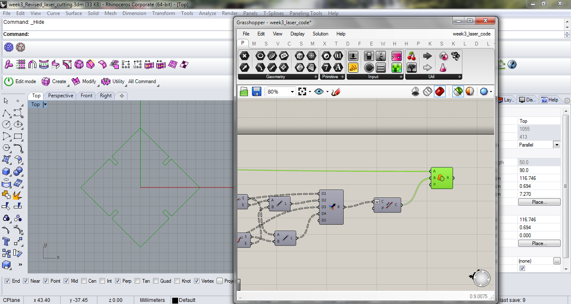Viewport: 571px width, 304px height.
Task: Open the Display menu in Grasshopper
Action: click(x=298, y=34)
